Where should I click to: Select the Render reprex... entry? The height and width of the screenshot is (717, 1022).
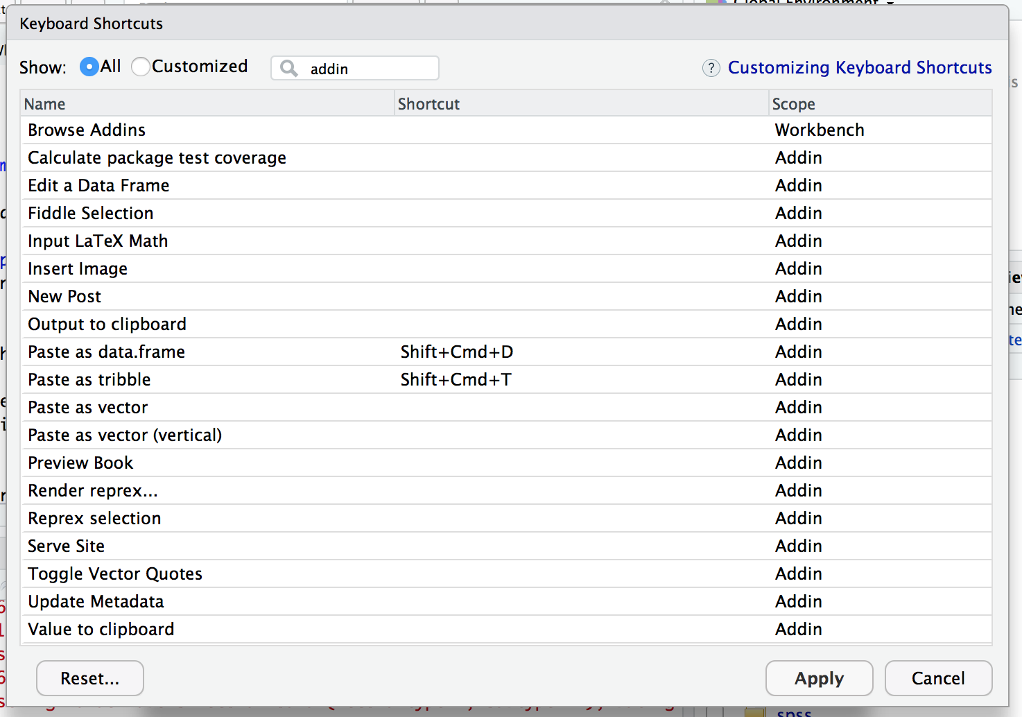coord(93,491)
